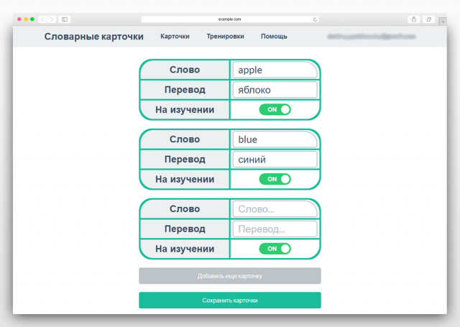This screenshot has width=460, height=327.
Task: Toggle На изучении switch for apple card
Action: [275, 110]
